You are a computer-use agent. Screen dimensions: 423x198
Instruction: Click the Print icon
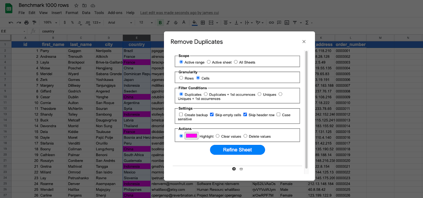point(26,22)
